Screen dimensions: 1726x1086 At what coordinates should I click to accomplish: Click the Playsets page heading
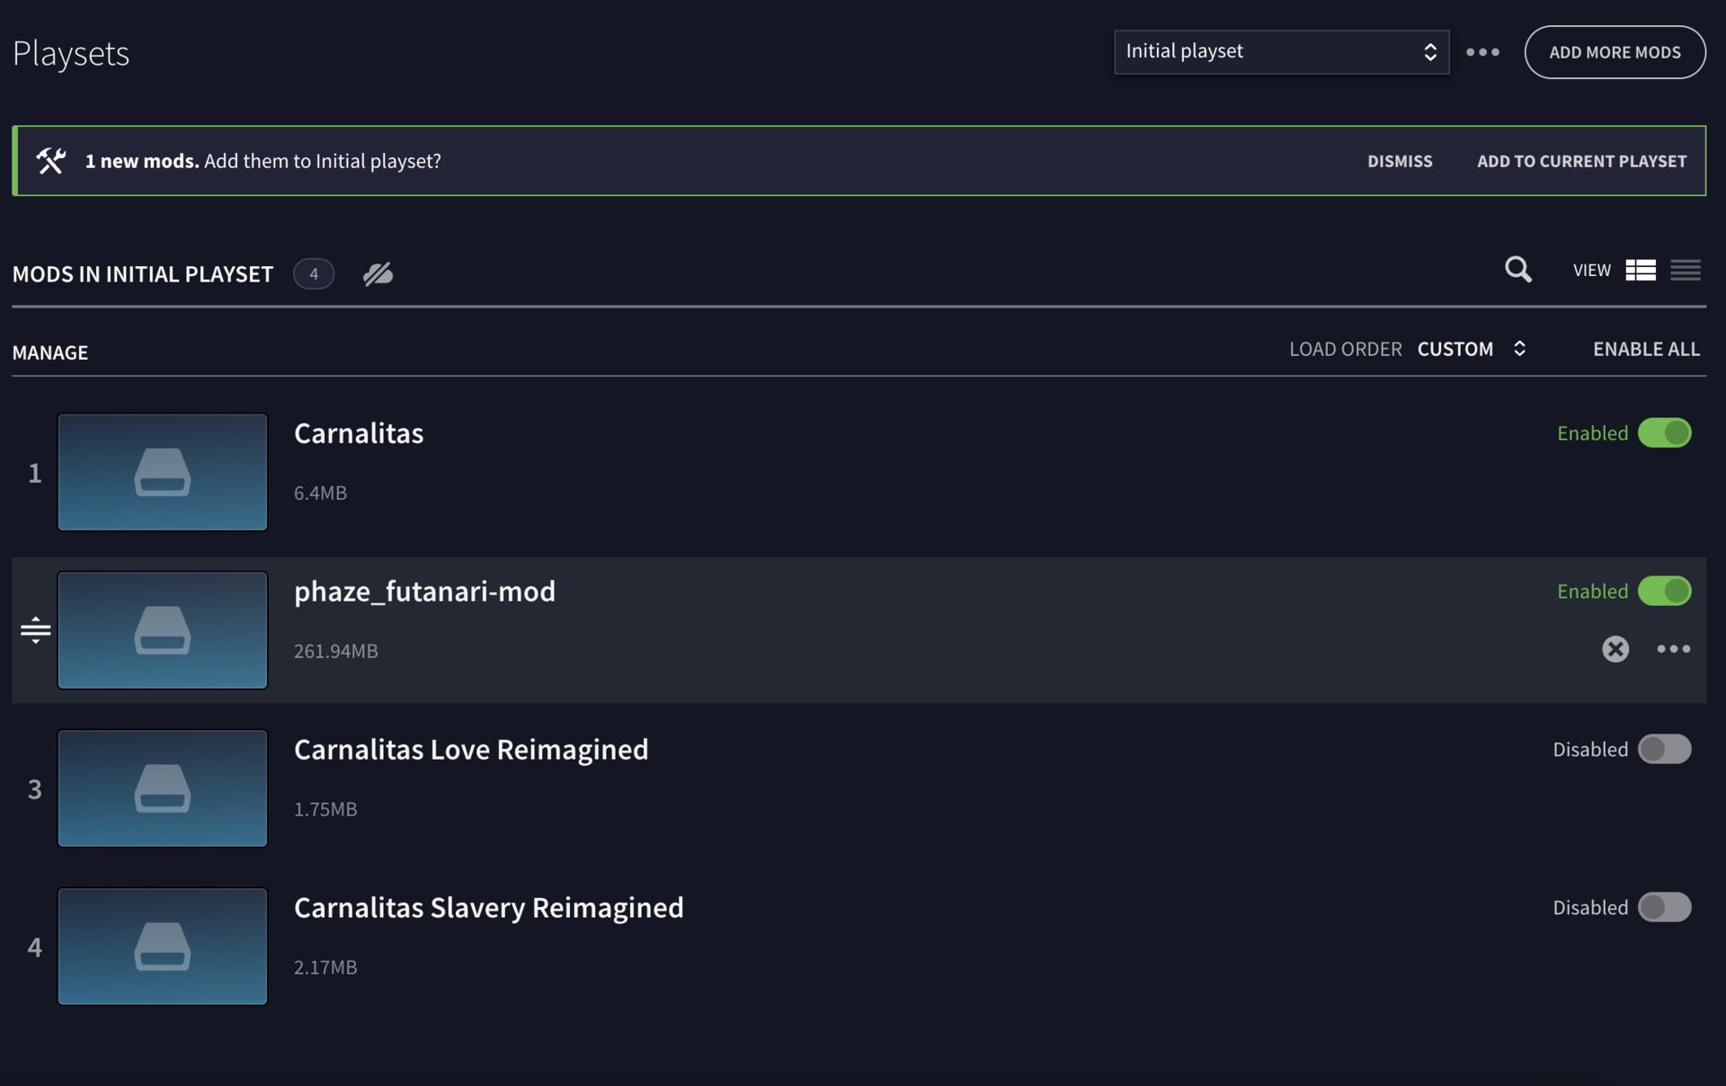coord(71,54)
